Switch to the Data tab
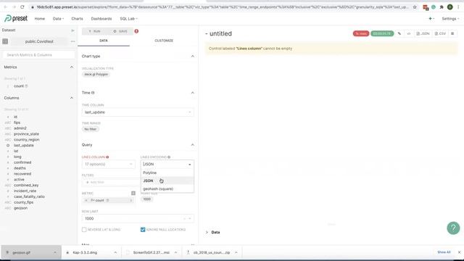Image resolution: width=464 pixels, height=261 pixels. pyautogui.click(x=104, y=41)
